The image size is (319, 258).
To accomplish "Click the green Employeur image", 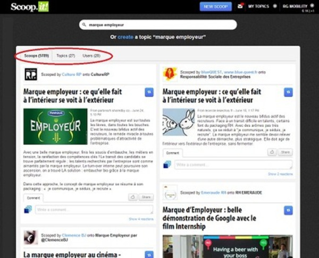I will click(x=55, y=126).
